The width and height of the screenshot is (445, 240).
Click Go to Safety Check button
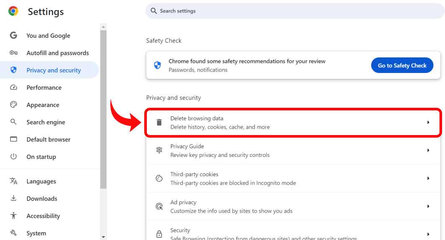coord(402,65)
